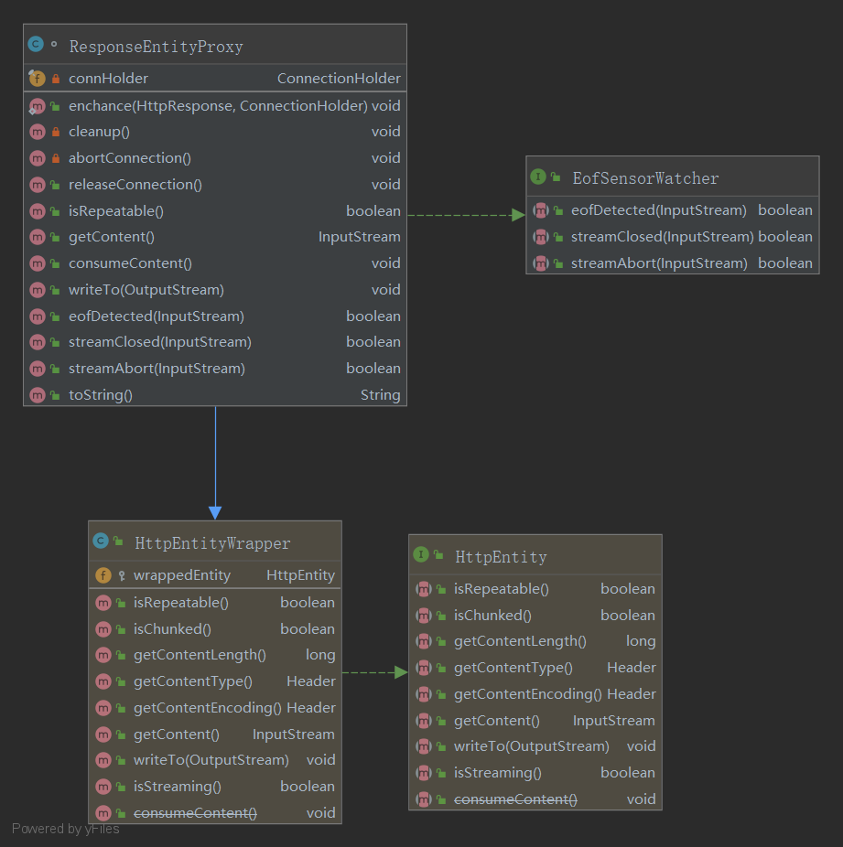The height and width of the screenshot is (847, 843).
Task: Select the HttpEntity interface header
Action: (501, 556)
